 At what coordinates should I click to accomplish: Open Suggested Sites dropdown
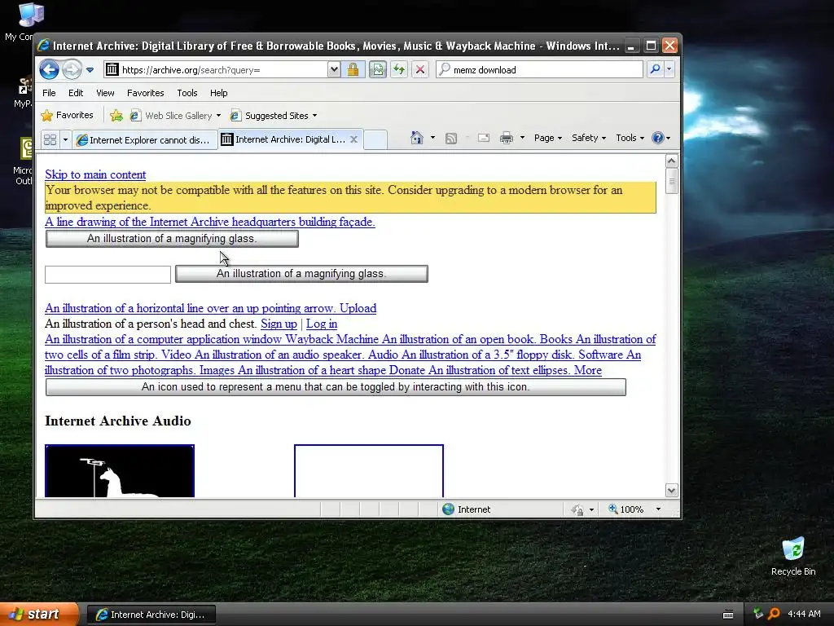click(274, 116)
